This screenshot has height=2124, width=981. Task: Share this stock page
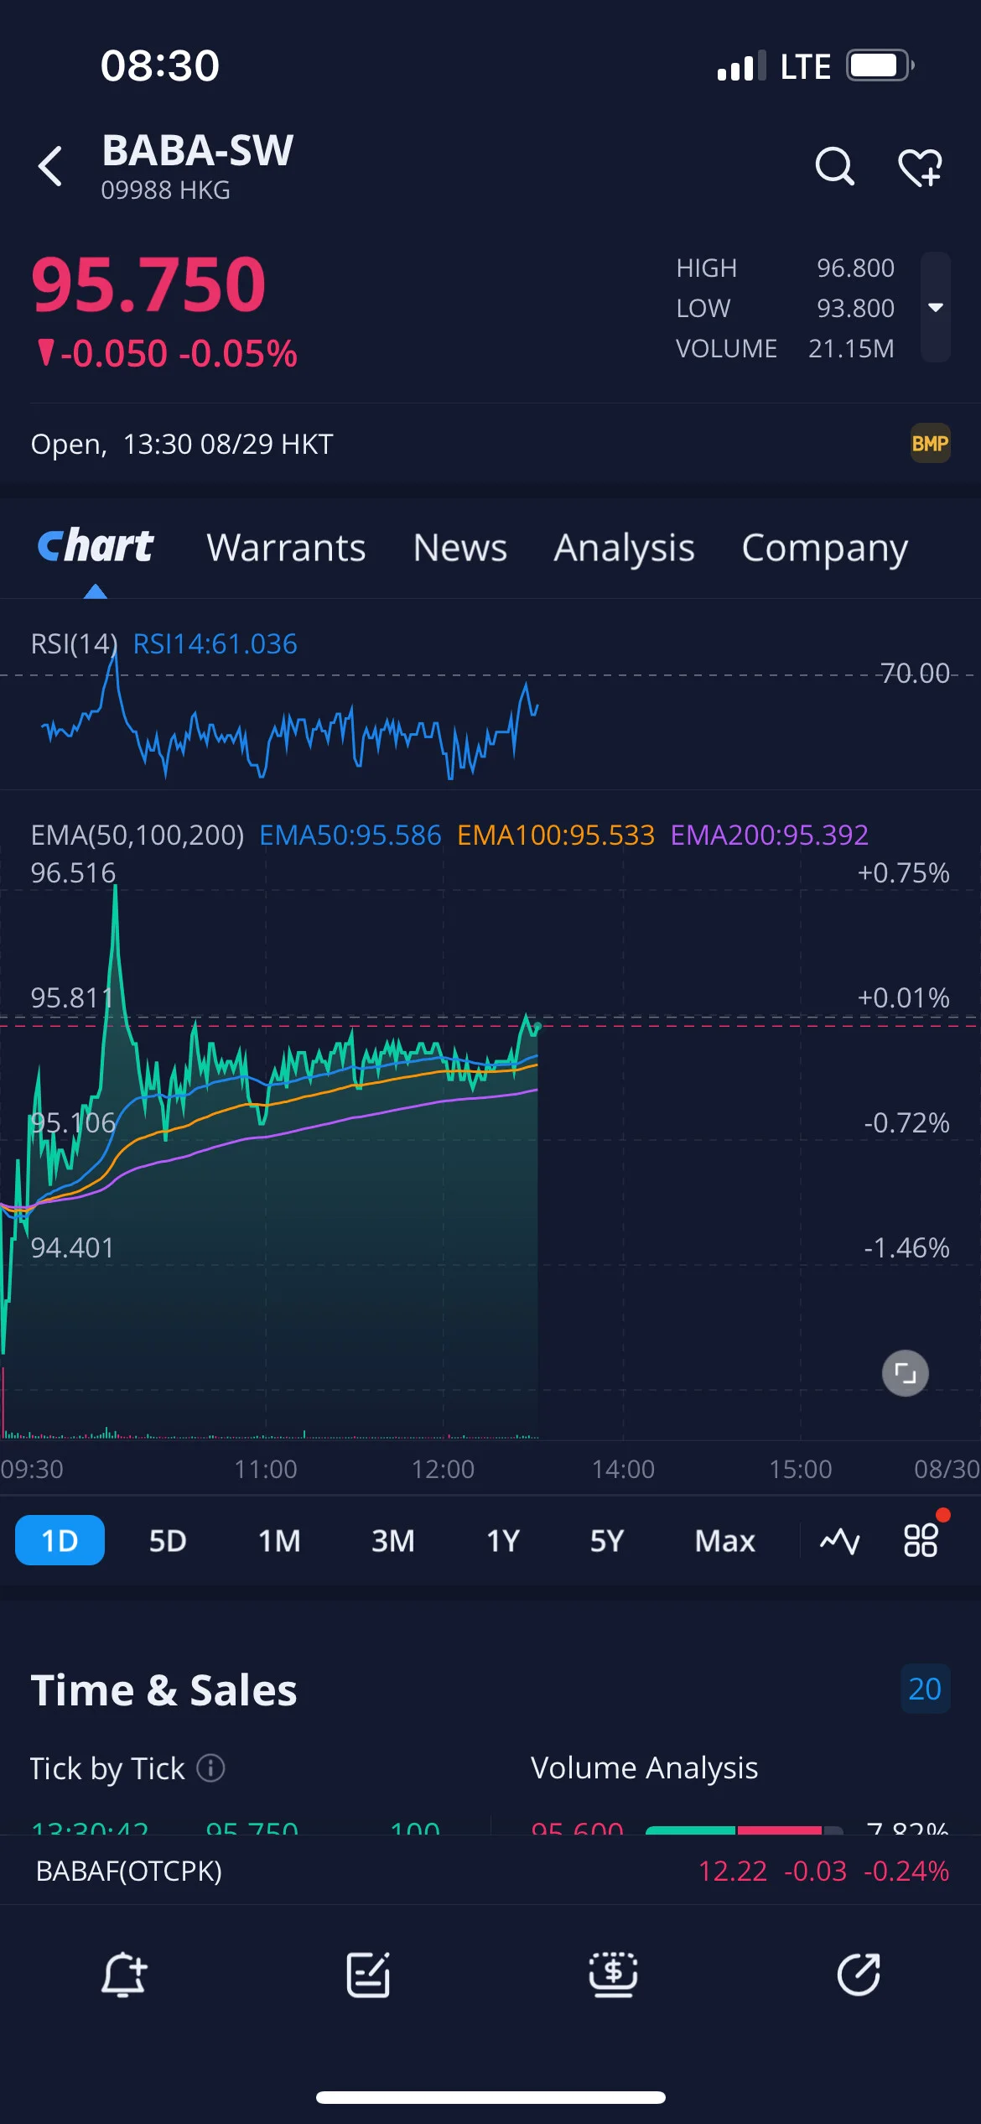point(859,1975)
